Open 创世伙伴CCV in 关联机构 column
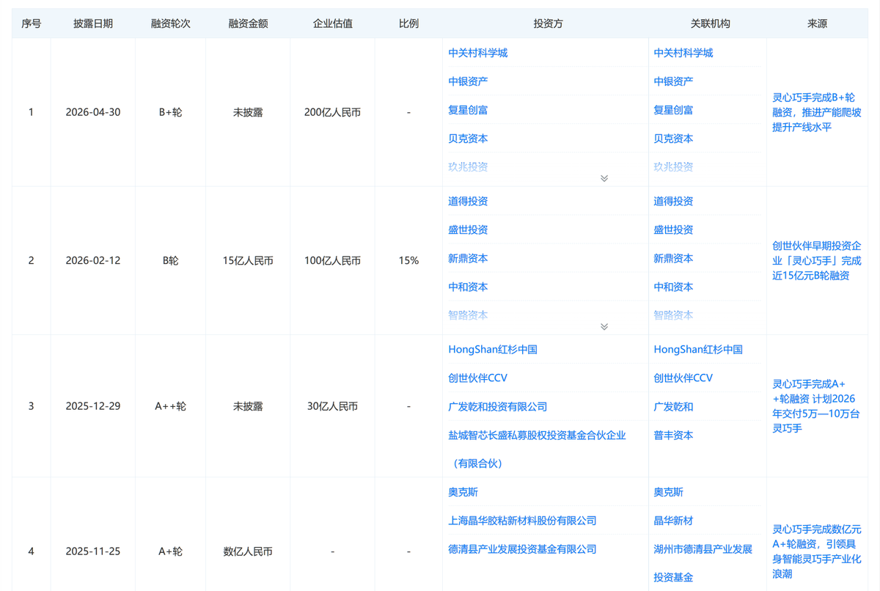 (683, 378)
